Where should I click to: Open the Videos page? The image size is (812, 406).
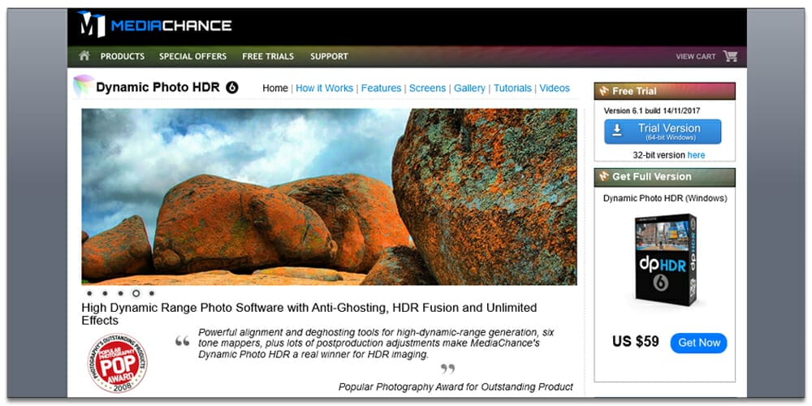pos(555,88)
